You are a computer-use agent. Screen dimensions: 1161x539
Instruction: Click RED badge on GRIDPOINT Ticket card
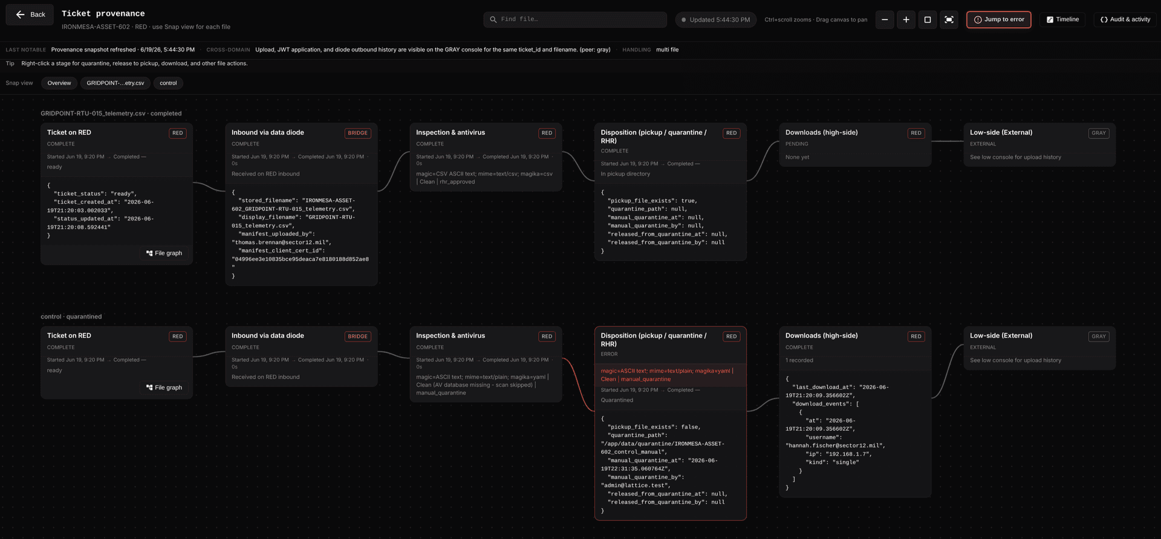coord(177,133)
